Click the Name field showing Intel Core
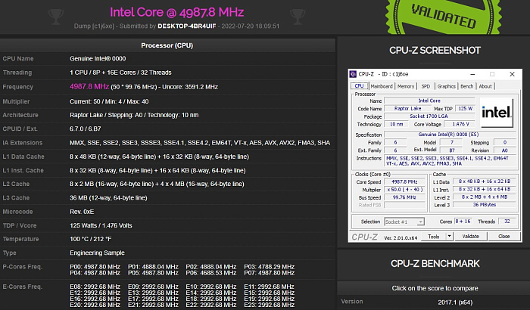This screenshot has width=530, height=310. (x=429, y=101)
